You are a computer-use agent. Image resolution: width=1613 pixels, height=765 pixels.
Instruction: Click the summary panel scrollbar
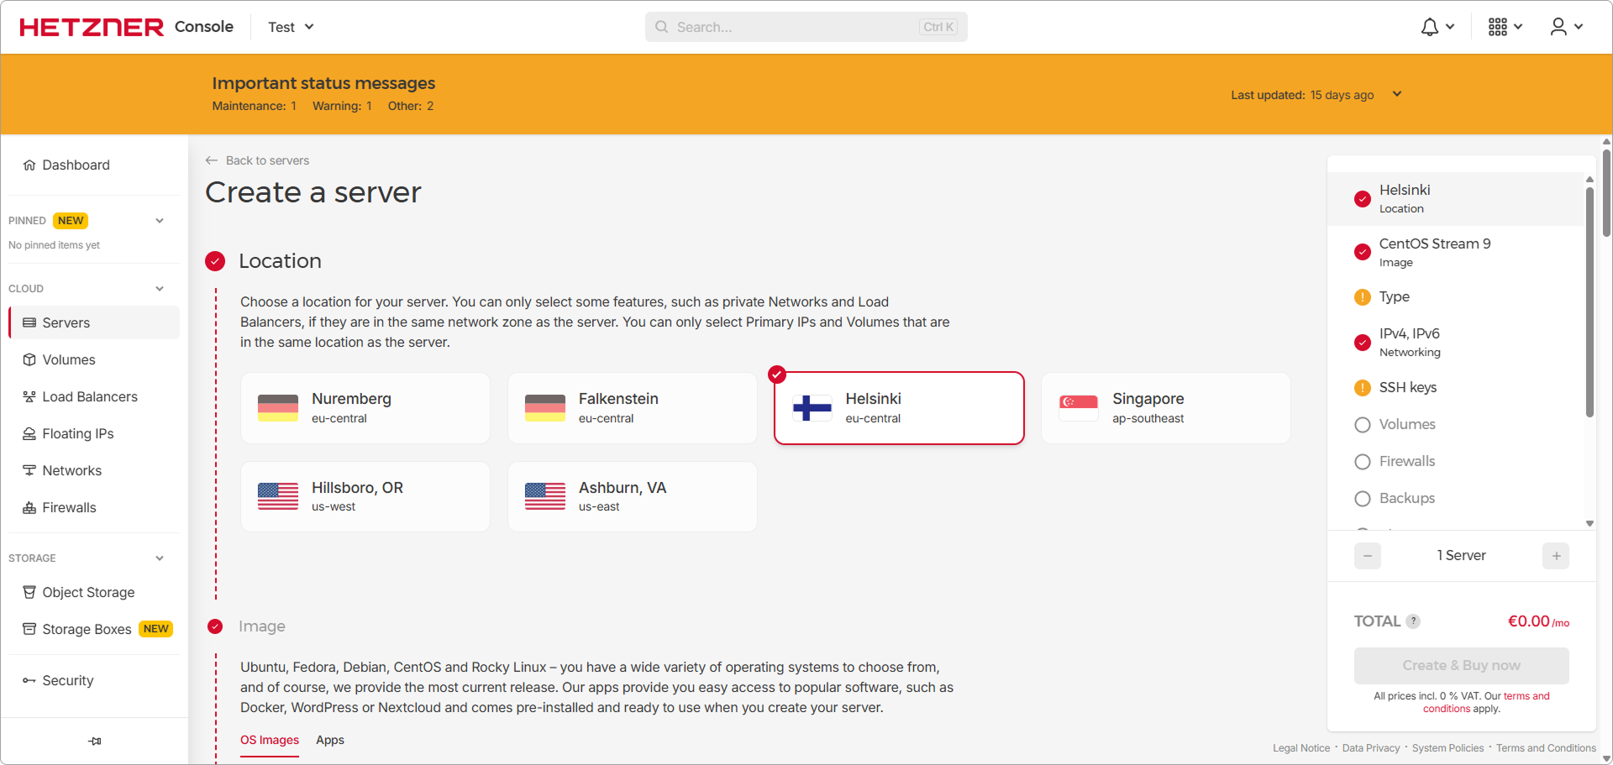point(1589,302)
